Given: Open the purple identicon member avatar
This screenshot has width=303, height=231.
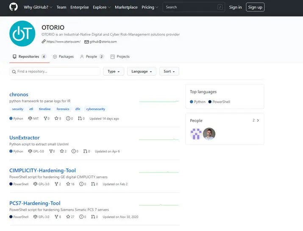Looking at the screenshot, I should coord(196,134).
